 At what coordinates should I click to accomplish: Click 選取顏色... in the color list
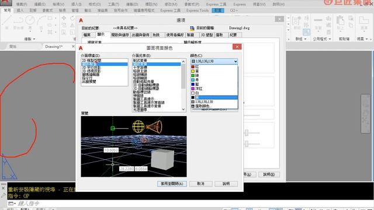click(214, 106)
